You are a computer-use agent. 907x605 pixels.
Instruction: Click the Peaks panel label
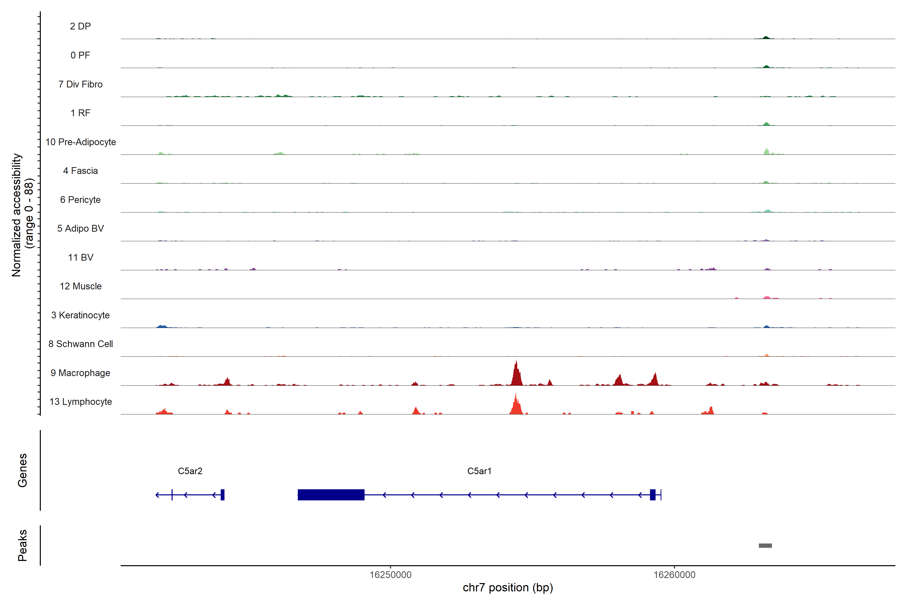22,545
